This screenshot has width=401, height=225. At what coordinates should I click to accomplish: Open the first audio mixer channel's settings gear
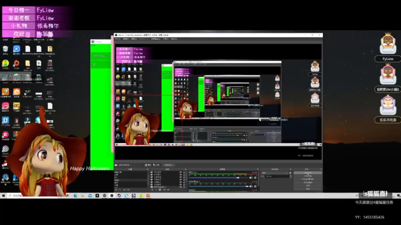255,178
